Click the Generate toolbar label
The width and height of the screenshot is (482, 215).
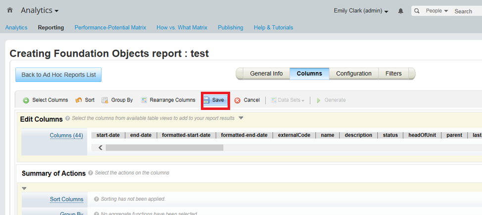pos(335,100)
